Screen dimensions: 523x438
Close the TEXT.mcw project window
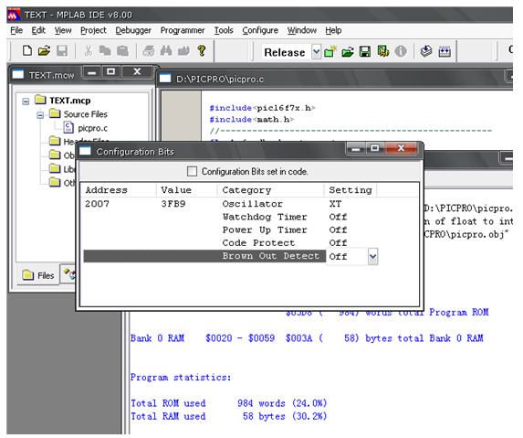[137, 72]
